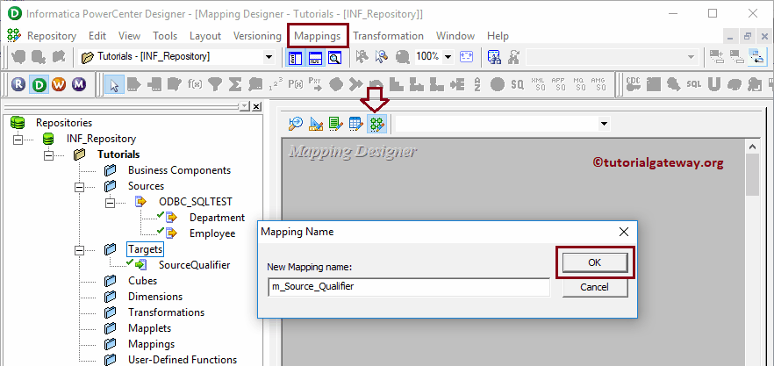
Task: Collapse the Sources folder node
Action: [79, 186]
